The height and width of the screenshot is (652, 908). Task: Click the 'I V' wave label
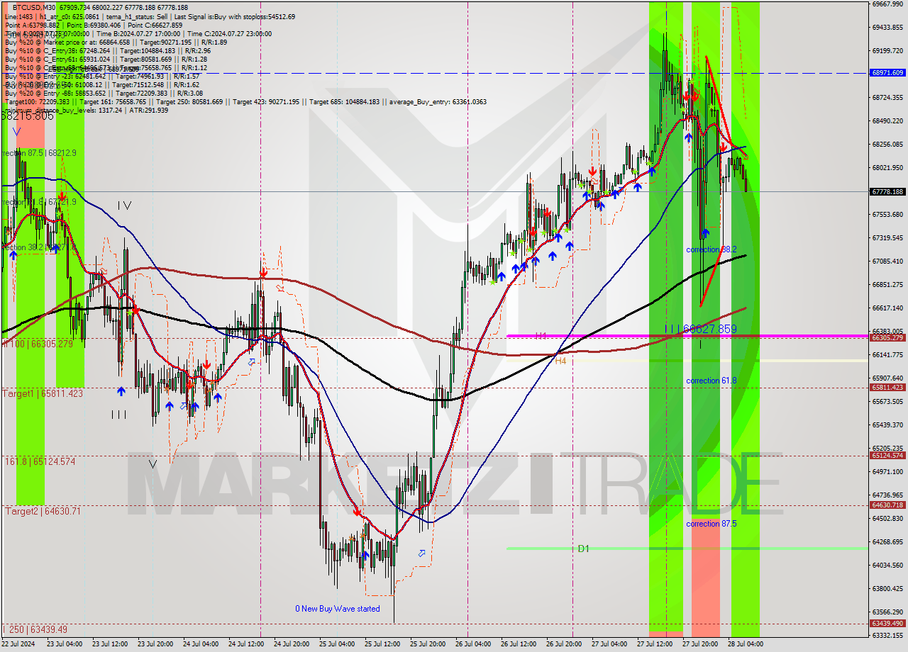pyautogui.click(x=125, y=206)
